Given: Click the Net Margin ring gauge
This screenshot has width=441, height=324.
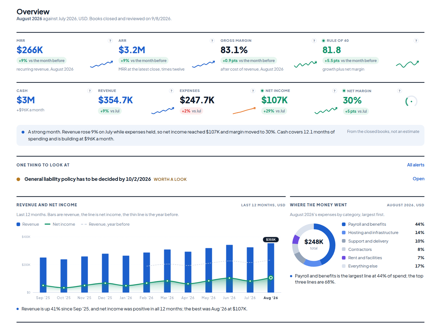Looking at the screenshot, I should pyautogui.click(x=411, y=102).
